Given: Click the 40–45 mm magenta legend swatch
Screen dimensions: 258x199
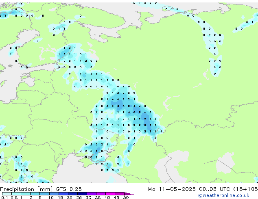Looking at the screenshot, I should (110, 194).
